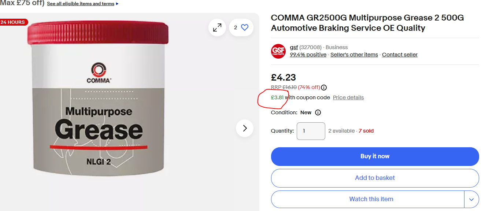Click Add to basket button
This screenshot has width=496, height=211.
375,178
